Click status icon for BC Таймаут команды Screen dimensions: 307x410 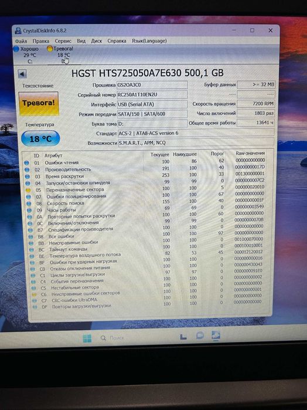(x=32, y=250)
